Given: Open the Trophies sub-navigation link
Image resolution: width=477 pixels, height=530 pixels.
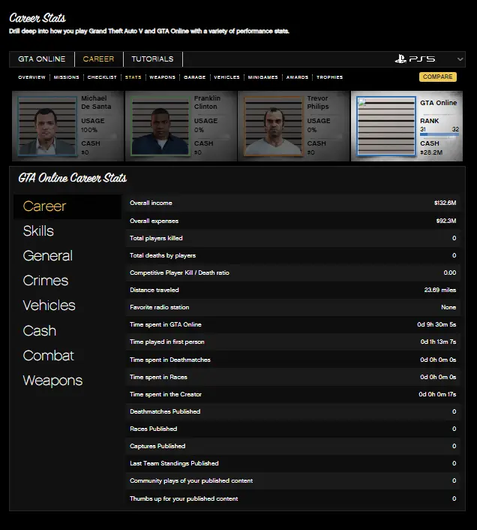Looking at the screenshot, I should tap(329, 77).
